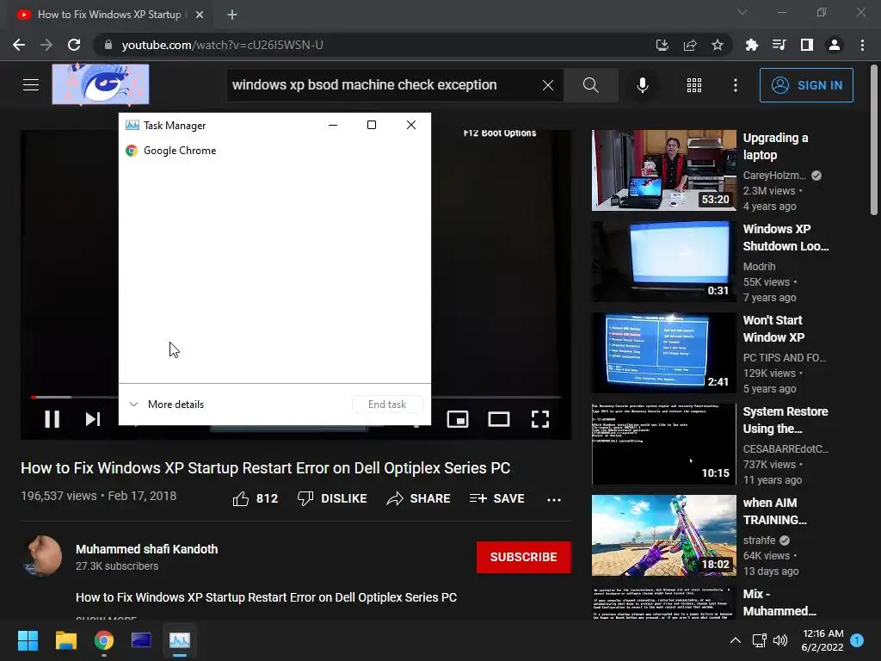Enable miniplayer mode

click(x=458, y=419)
